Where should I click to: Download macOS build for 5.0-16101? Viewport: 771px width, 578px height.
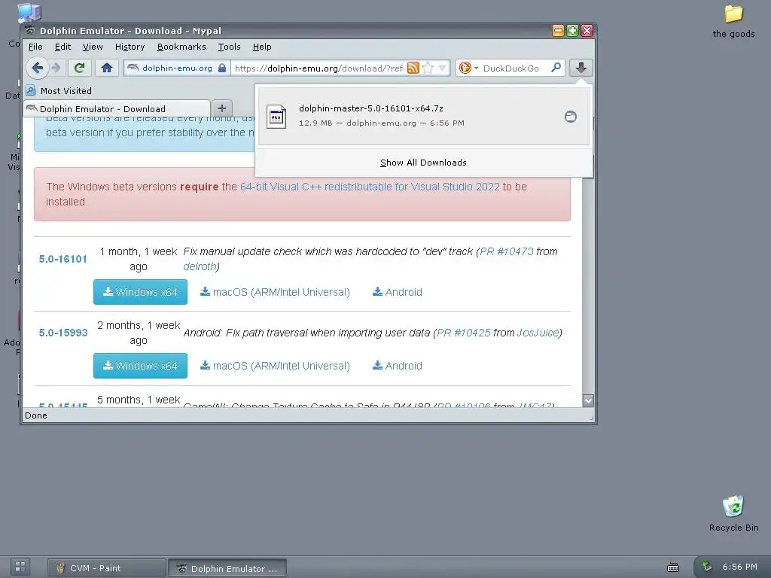(x=275, y=292)
